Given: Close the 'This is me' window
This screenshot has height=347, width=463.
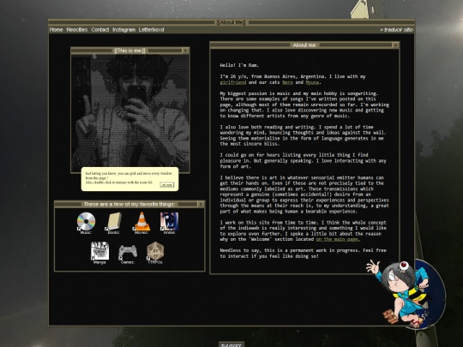Looking at the screenshot, I should click(185, 51).
